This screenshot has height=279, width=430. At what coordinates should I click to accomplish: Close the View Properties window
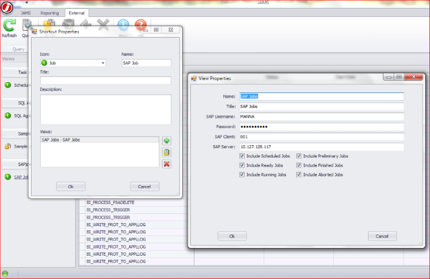(414, 77)
